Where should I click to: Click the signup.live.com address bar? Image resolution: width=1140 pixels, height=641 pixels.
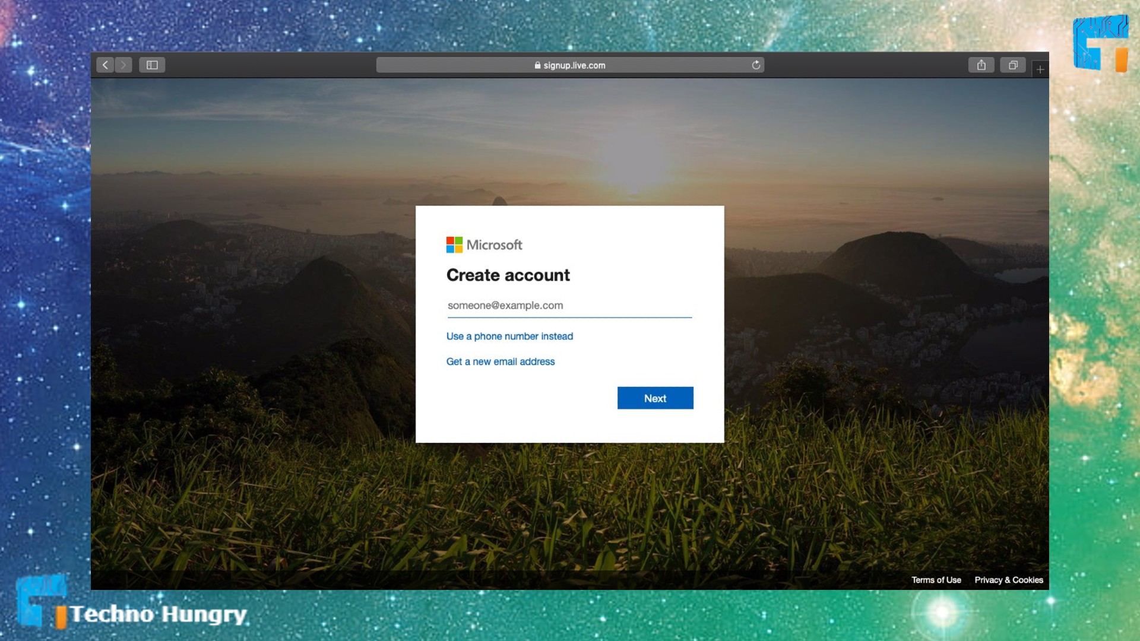pyautogui.click(x=569, y=65)
